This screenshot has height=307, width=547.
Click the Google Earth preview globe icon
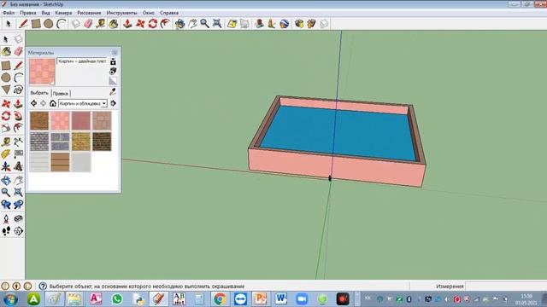(285, 24)
